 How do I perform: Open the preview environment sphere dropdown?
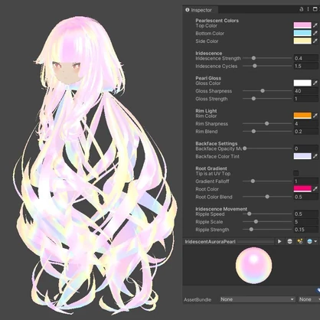point(312,241)
